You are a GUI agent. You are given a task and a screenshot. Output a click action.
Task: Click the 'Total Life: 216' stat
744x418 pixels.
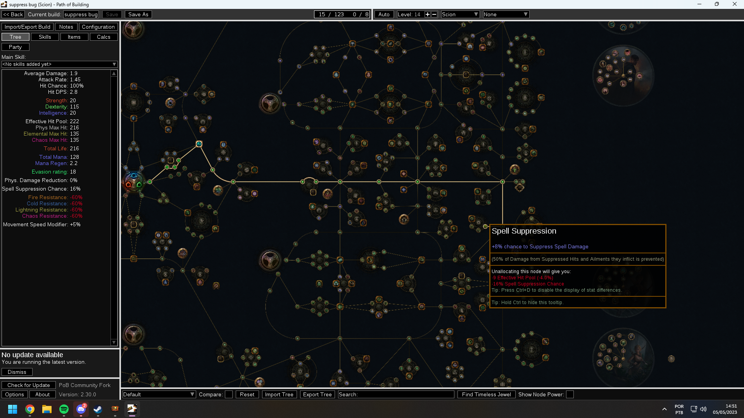point(61,148)
